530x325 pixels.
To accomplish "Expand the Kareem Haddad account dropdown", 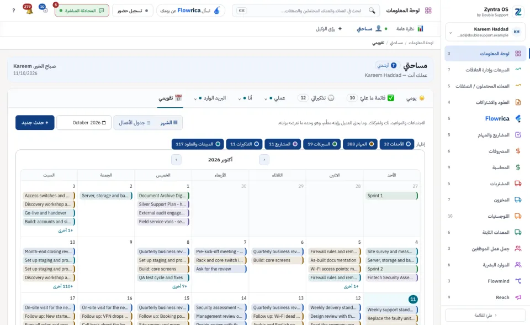I will [x=451, y=33].
